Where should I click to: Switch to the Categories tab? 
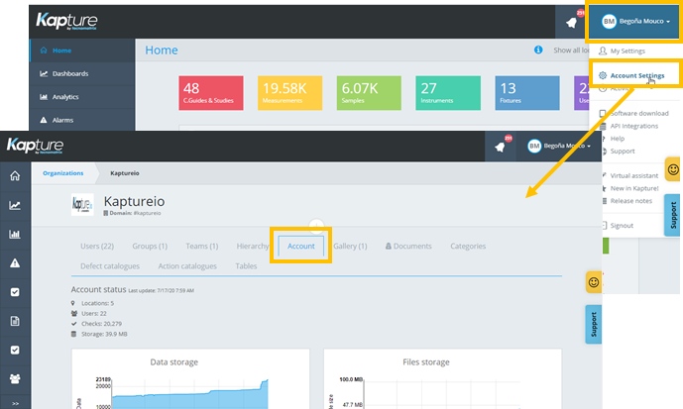click(468, 247)
